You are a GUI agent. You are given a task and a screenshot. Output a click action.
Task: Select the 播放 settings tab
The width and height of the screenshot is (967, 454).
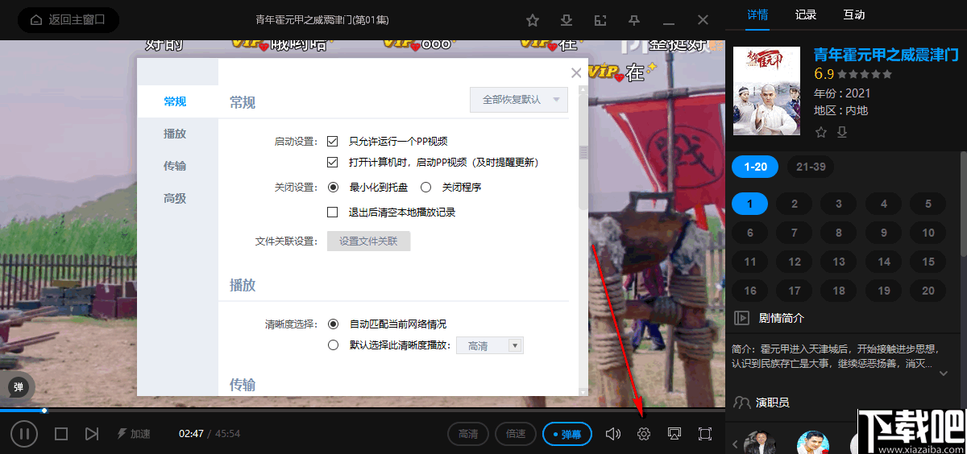[x=175, y=134]
